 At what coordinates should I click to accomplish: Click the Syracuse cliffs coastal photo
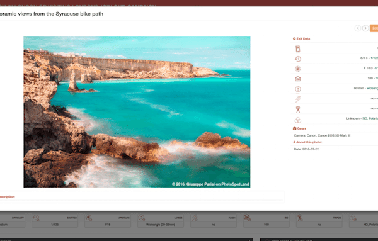point(137,112)
